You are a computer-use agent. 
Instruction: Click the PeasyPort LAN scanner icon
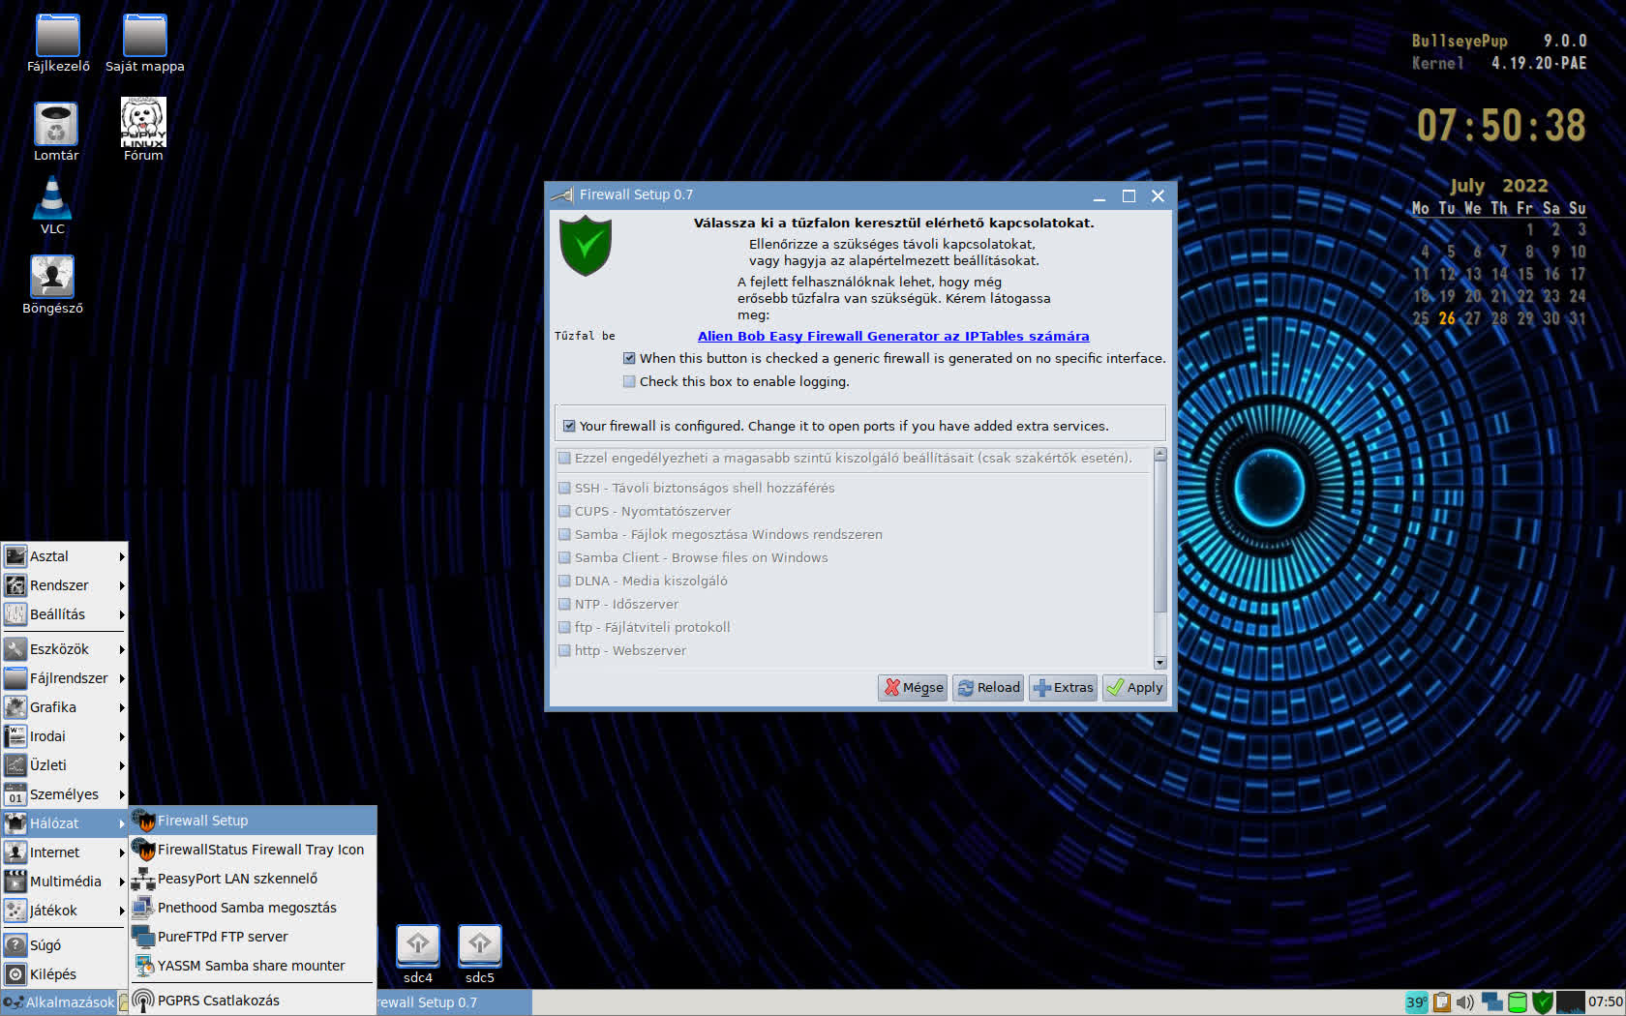tap(143, 879)
